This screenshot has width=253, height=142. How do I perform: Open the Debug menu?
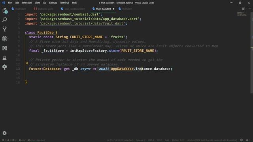coord(53,3)
